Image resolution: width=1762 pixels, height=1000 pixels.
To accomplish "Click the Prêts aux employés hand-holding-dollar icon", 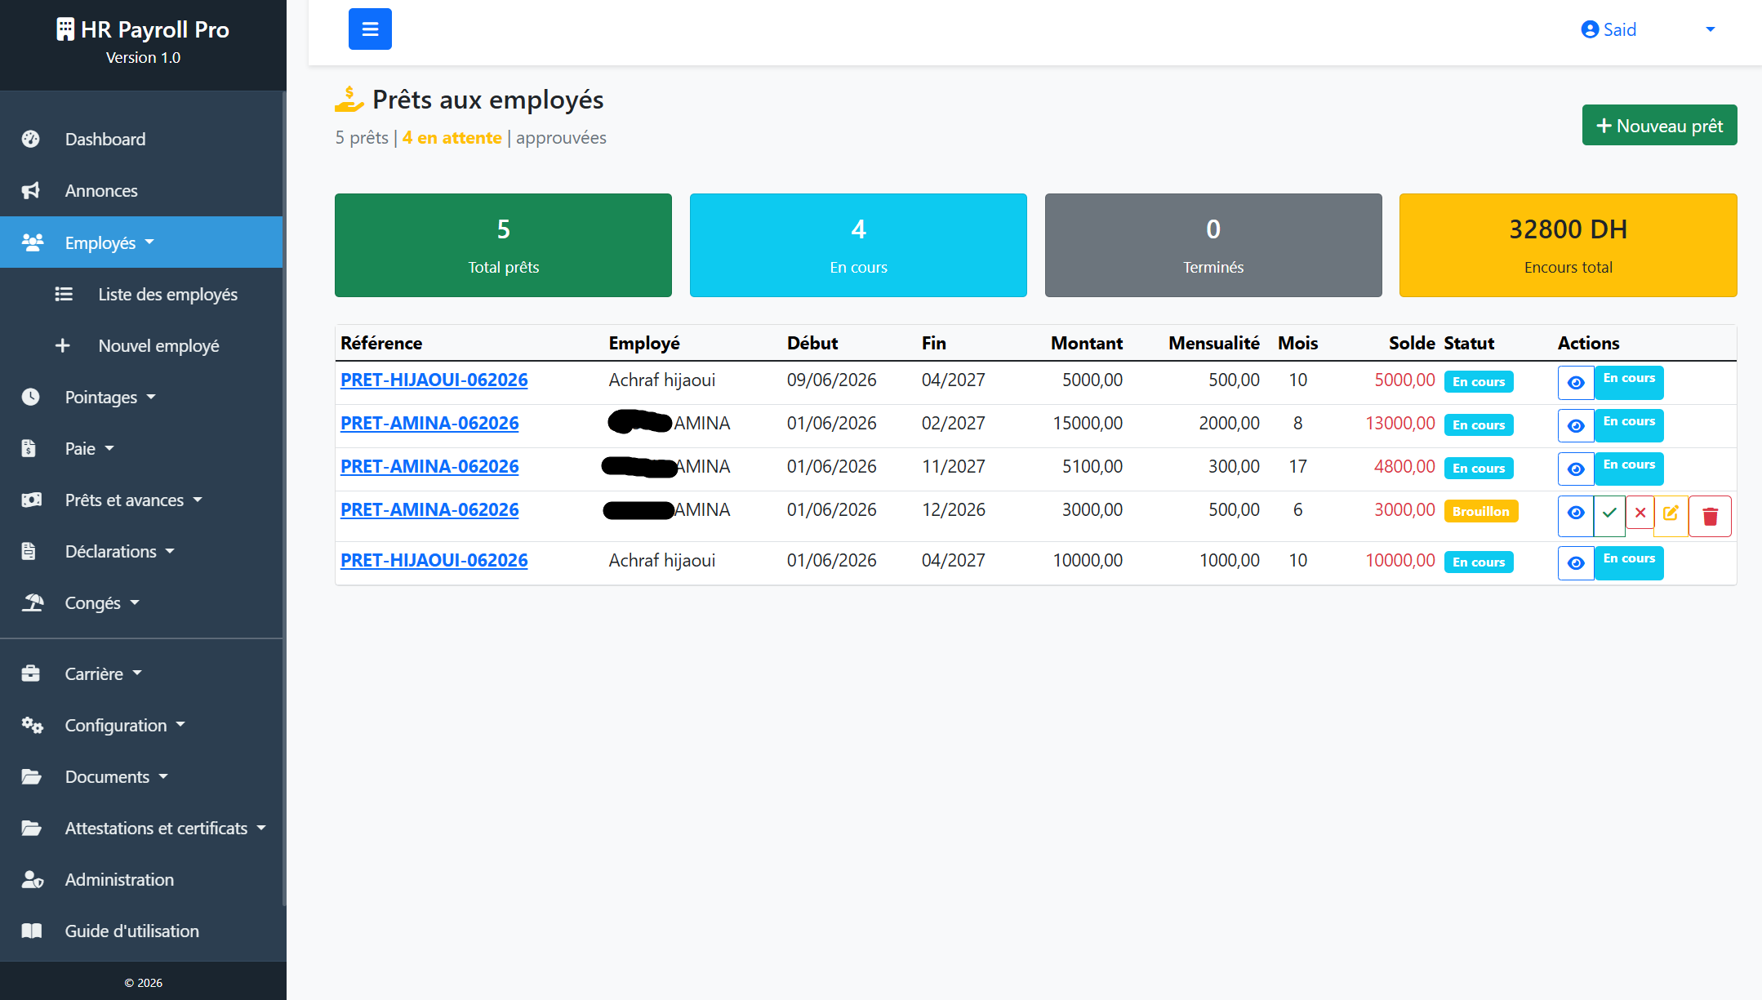I will pos(349,100).
